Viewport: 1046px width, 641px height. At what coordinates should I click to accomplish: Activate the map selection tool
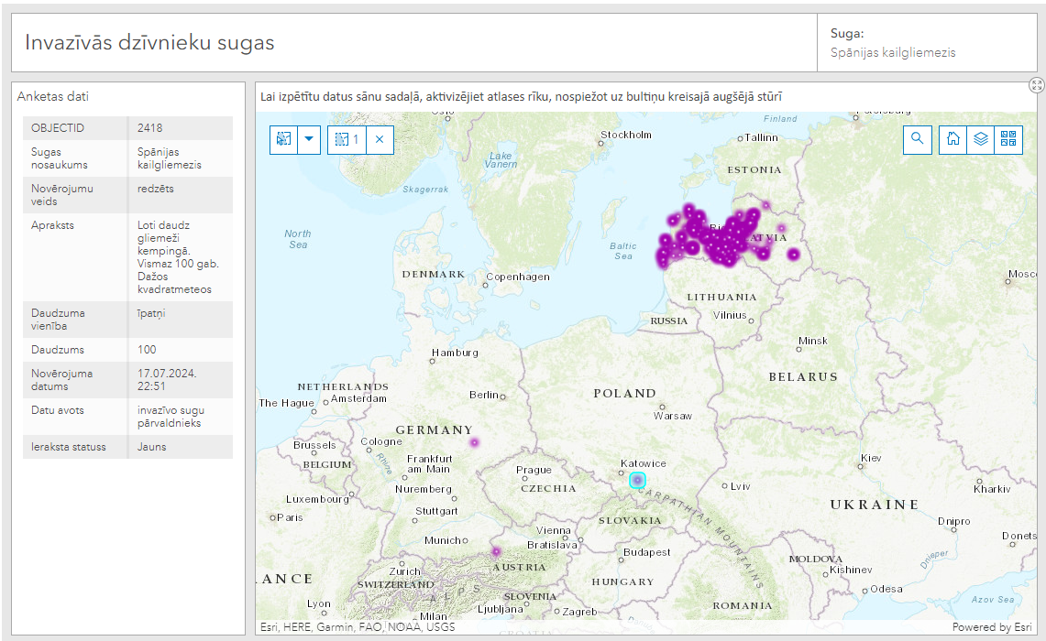[283, 140]
